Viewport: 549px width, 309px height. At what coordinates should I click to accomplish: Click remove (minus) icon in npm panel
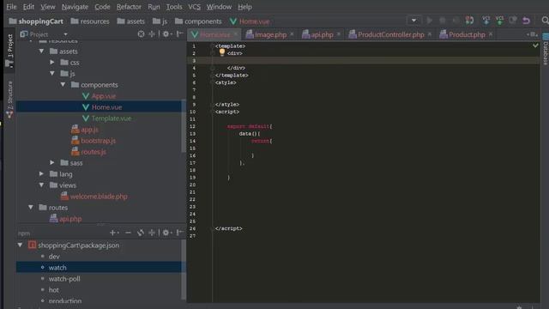[x=128, y=233]
